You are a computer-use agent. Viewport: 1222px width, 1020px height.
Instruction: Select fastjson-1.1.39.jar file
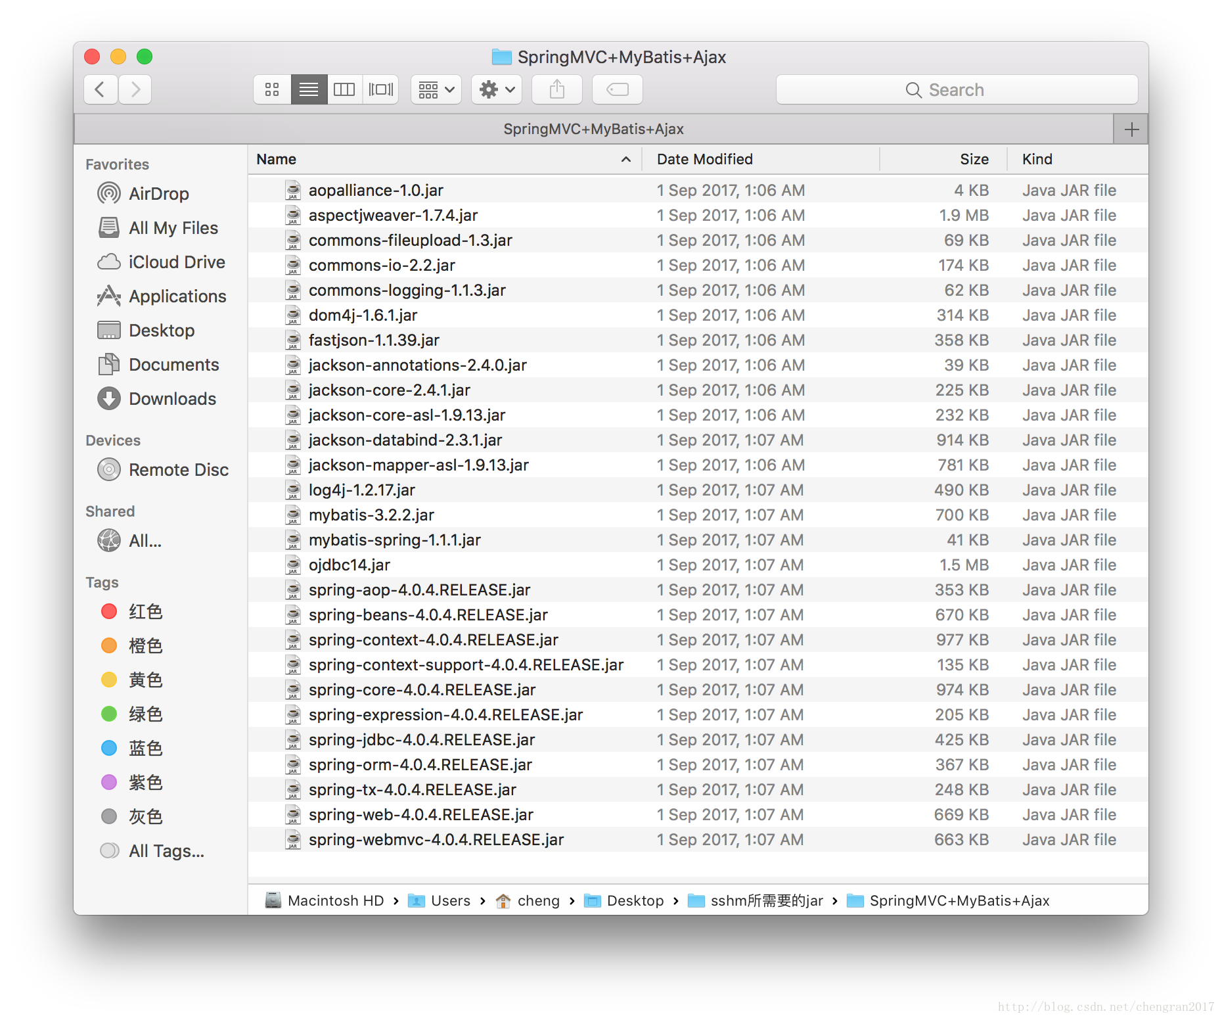pos(698,340)
